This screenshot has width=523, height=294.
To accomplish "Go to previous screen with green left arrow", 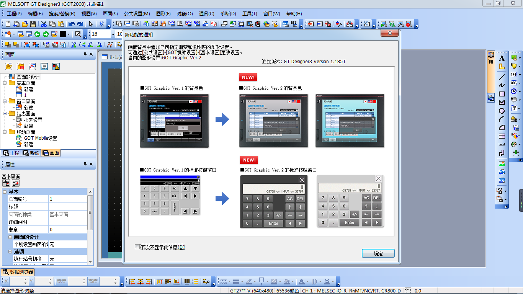I will pos(38,34).
